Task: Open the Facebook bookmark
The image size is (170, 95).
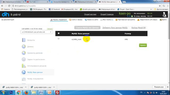Action: (x=54, y=9)
